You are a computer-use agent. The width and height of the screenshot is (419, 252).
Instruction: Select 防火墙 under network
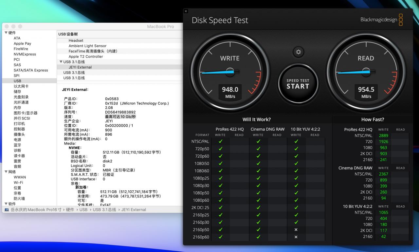point(19,198)
